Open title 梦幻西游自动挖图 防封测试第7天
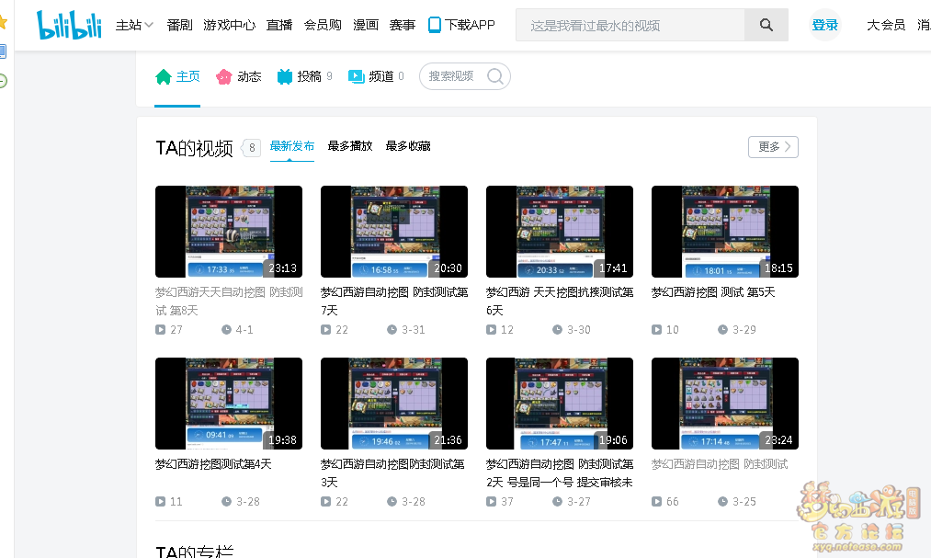 point(394,301)
